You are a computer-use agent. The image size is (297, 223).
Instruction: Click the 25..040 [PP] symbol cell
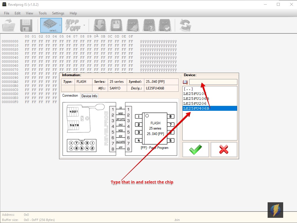pyautogui.click(x=161, y=82)
